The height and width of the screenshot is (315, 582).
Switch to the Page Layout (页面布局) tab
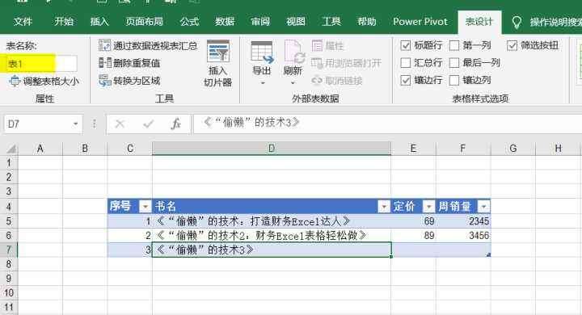coord(144,22)
